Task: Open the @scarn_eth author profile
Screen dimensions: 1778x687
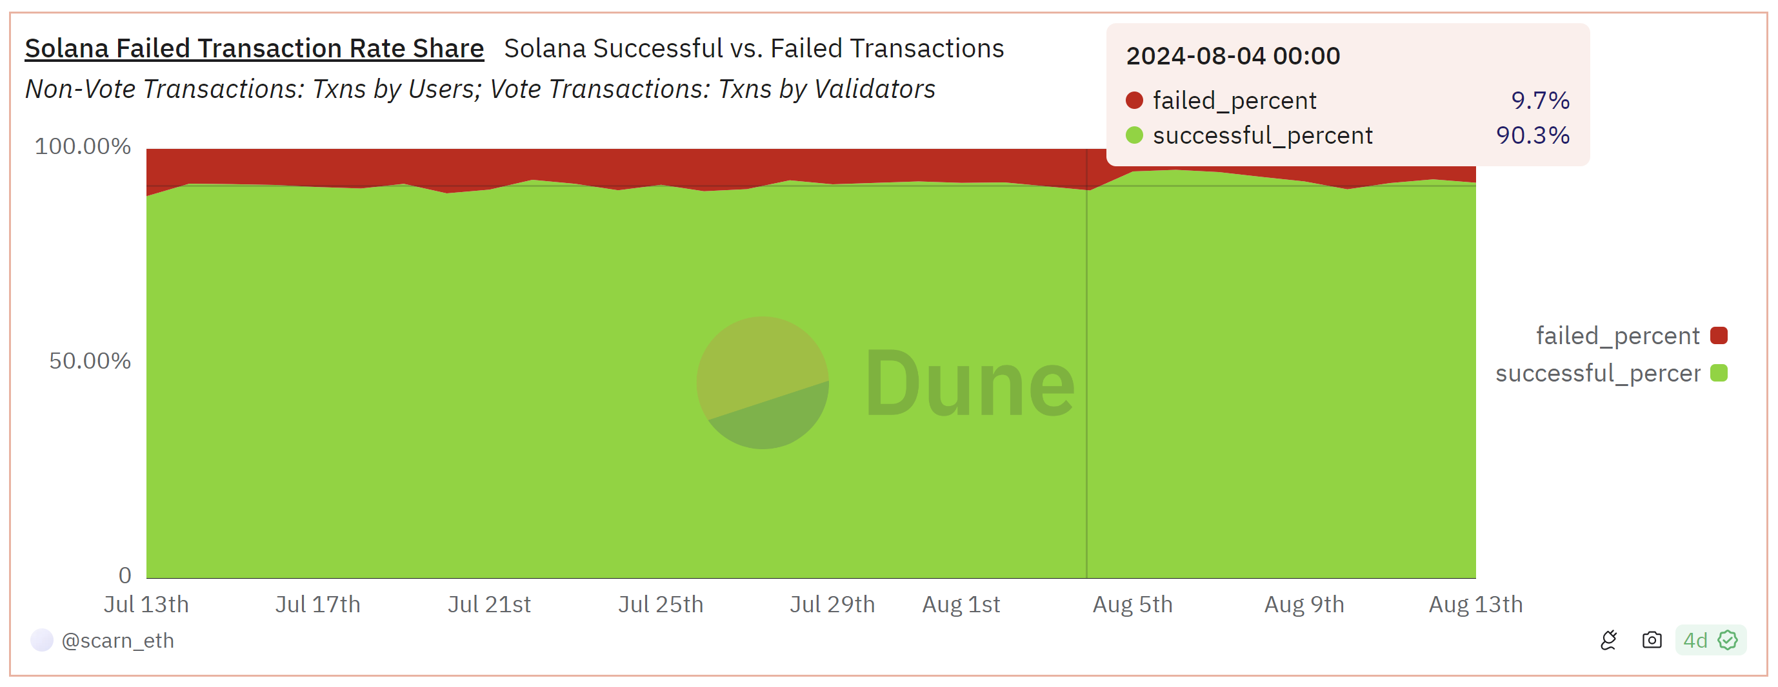Action: (x=117, y=641)
